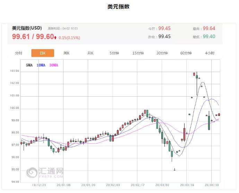Click the 美元指数(USD) heading
The height and width of the screenshot is (193, 239).
coord(27,28)
